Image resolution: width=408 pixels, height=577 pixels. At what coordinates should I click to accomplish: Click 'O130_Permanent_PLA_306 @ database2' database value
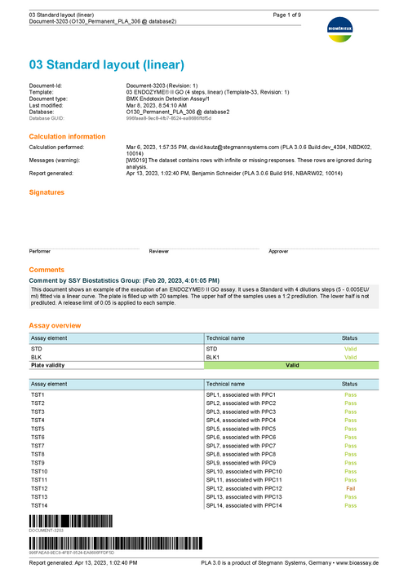pyautogui.click(x=178, y=112)
